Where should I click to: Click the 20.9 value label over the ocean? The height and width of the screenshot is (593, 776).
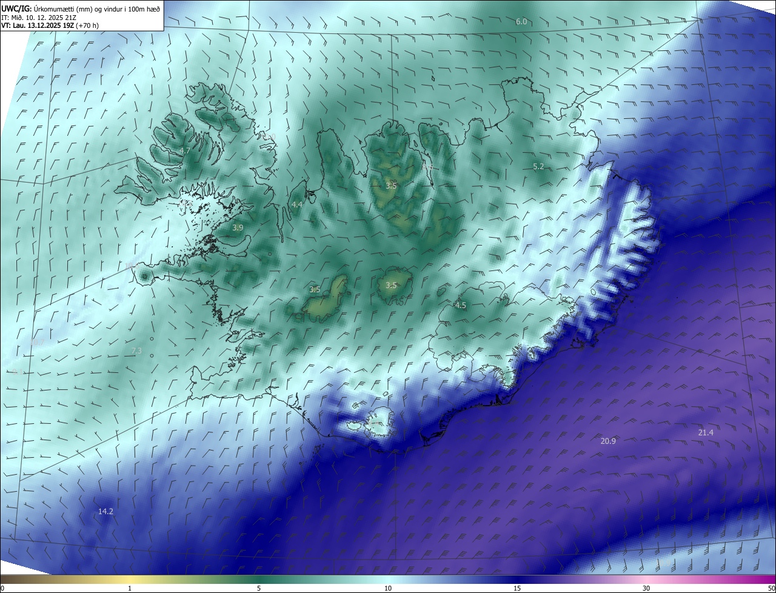[608, 441]
